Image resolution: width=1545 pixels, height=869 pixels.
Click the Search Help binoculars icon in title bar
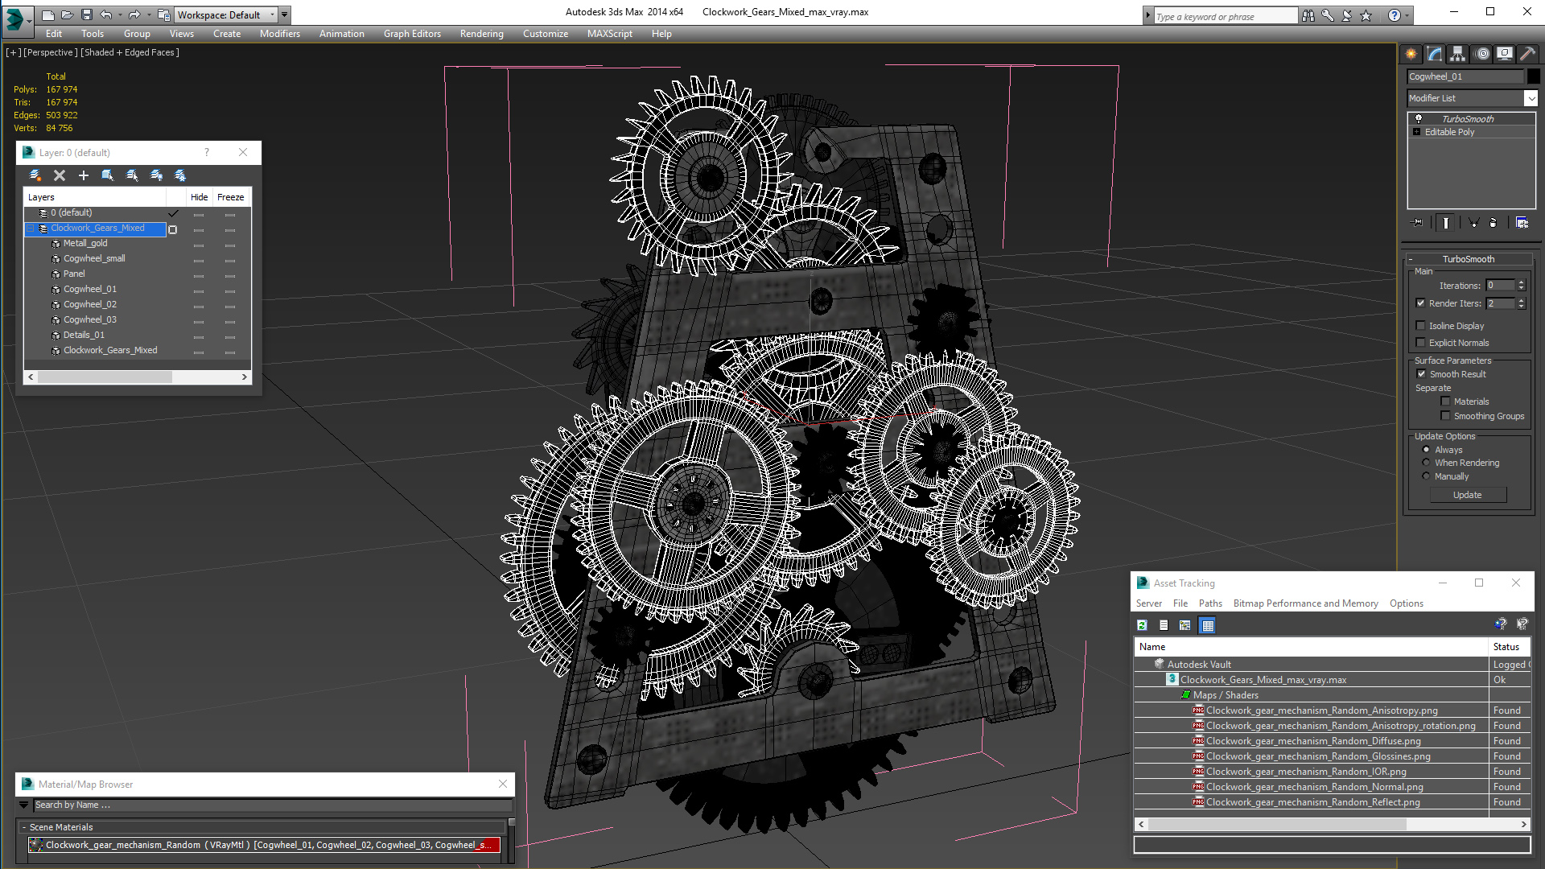coord(1308,15)
